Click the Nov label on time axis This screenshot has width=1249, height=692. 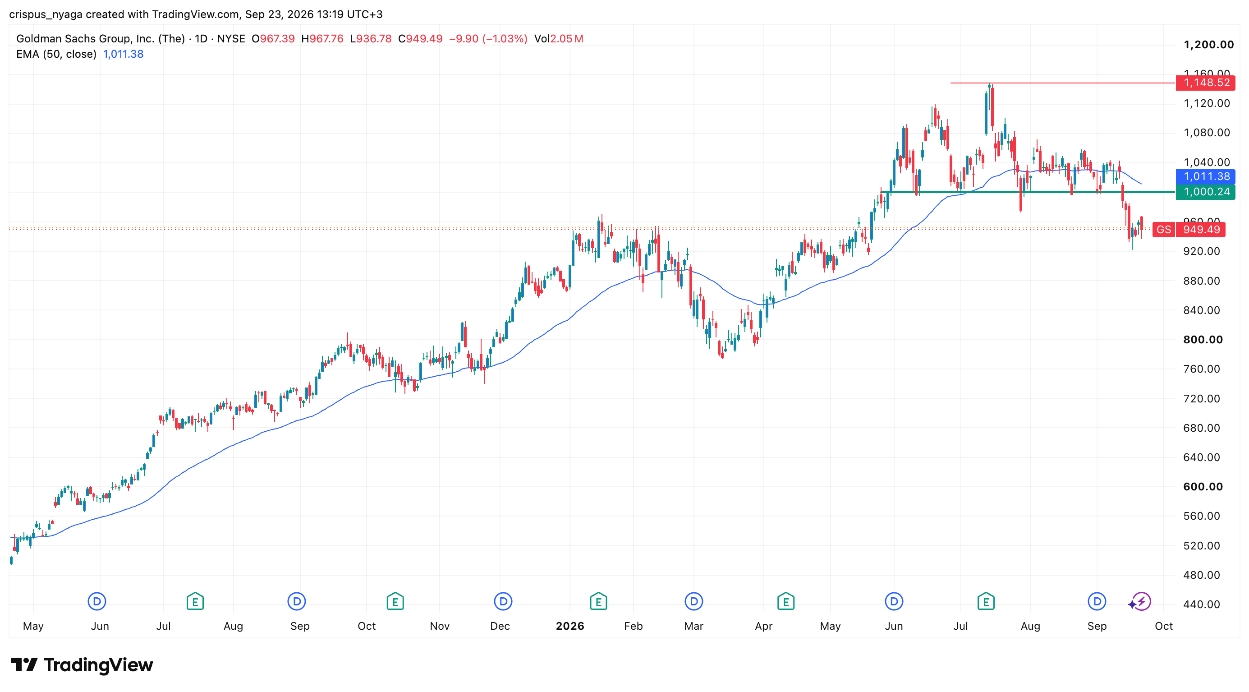point(439,626)
